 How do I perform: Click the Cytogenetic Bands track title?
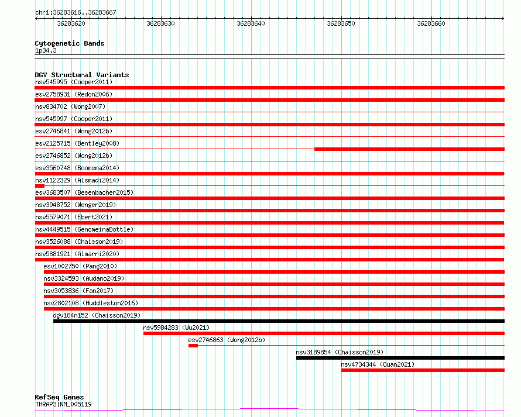(70, 43)
